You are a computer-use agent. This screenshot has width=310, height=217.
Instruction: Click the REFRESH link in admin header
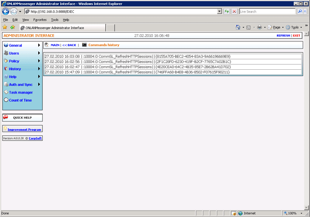[x=283, y=36]
